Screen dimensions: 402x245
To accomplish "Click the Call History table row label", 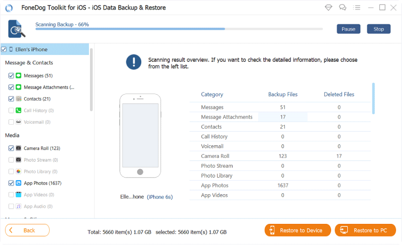I will click(x=215, y=136).
